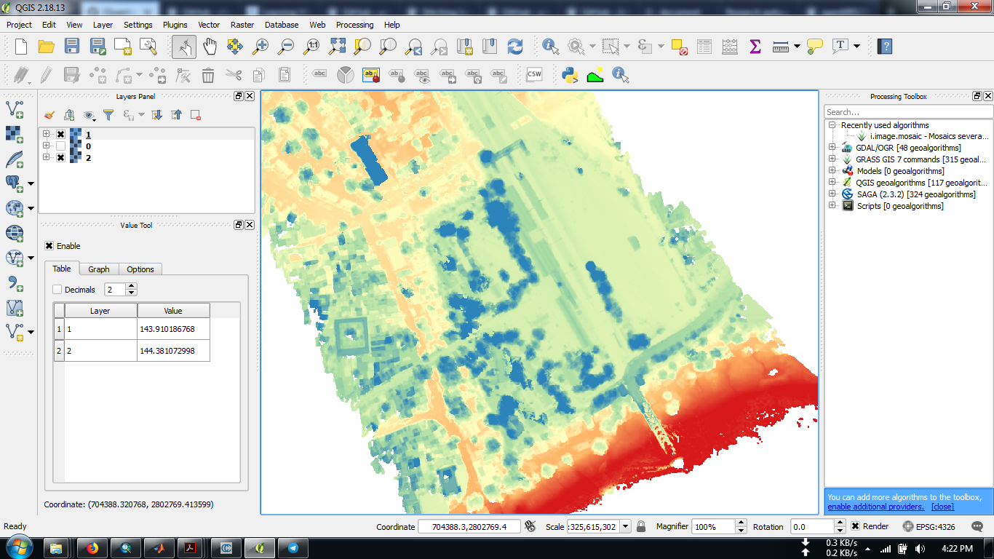Toggle visibility of layer 0

click(60, 146)
